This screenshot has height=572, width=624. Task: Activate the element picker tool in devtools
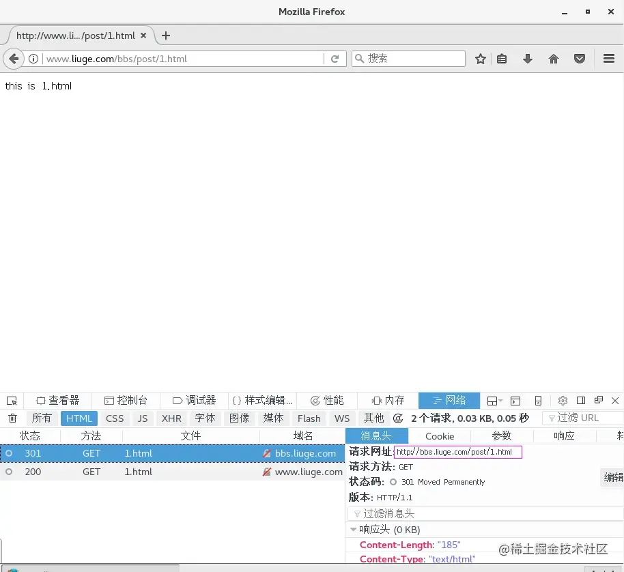tap(12, 401)
